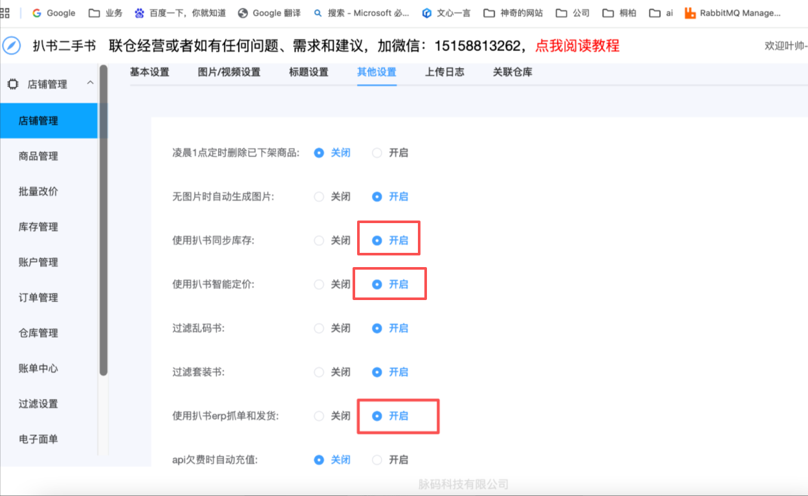Click the 使用扒书erp抓单和发货 label

pos(226,416)
